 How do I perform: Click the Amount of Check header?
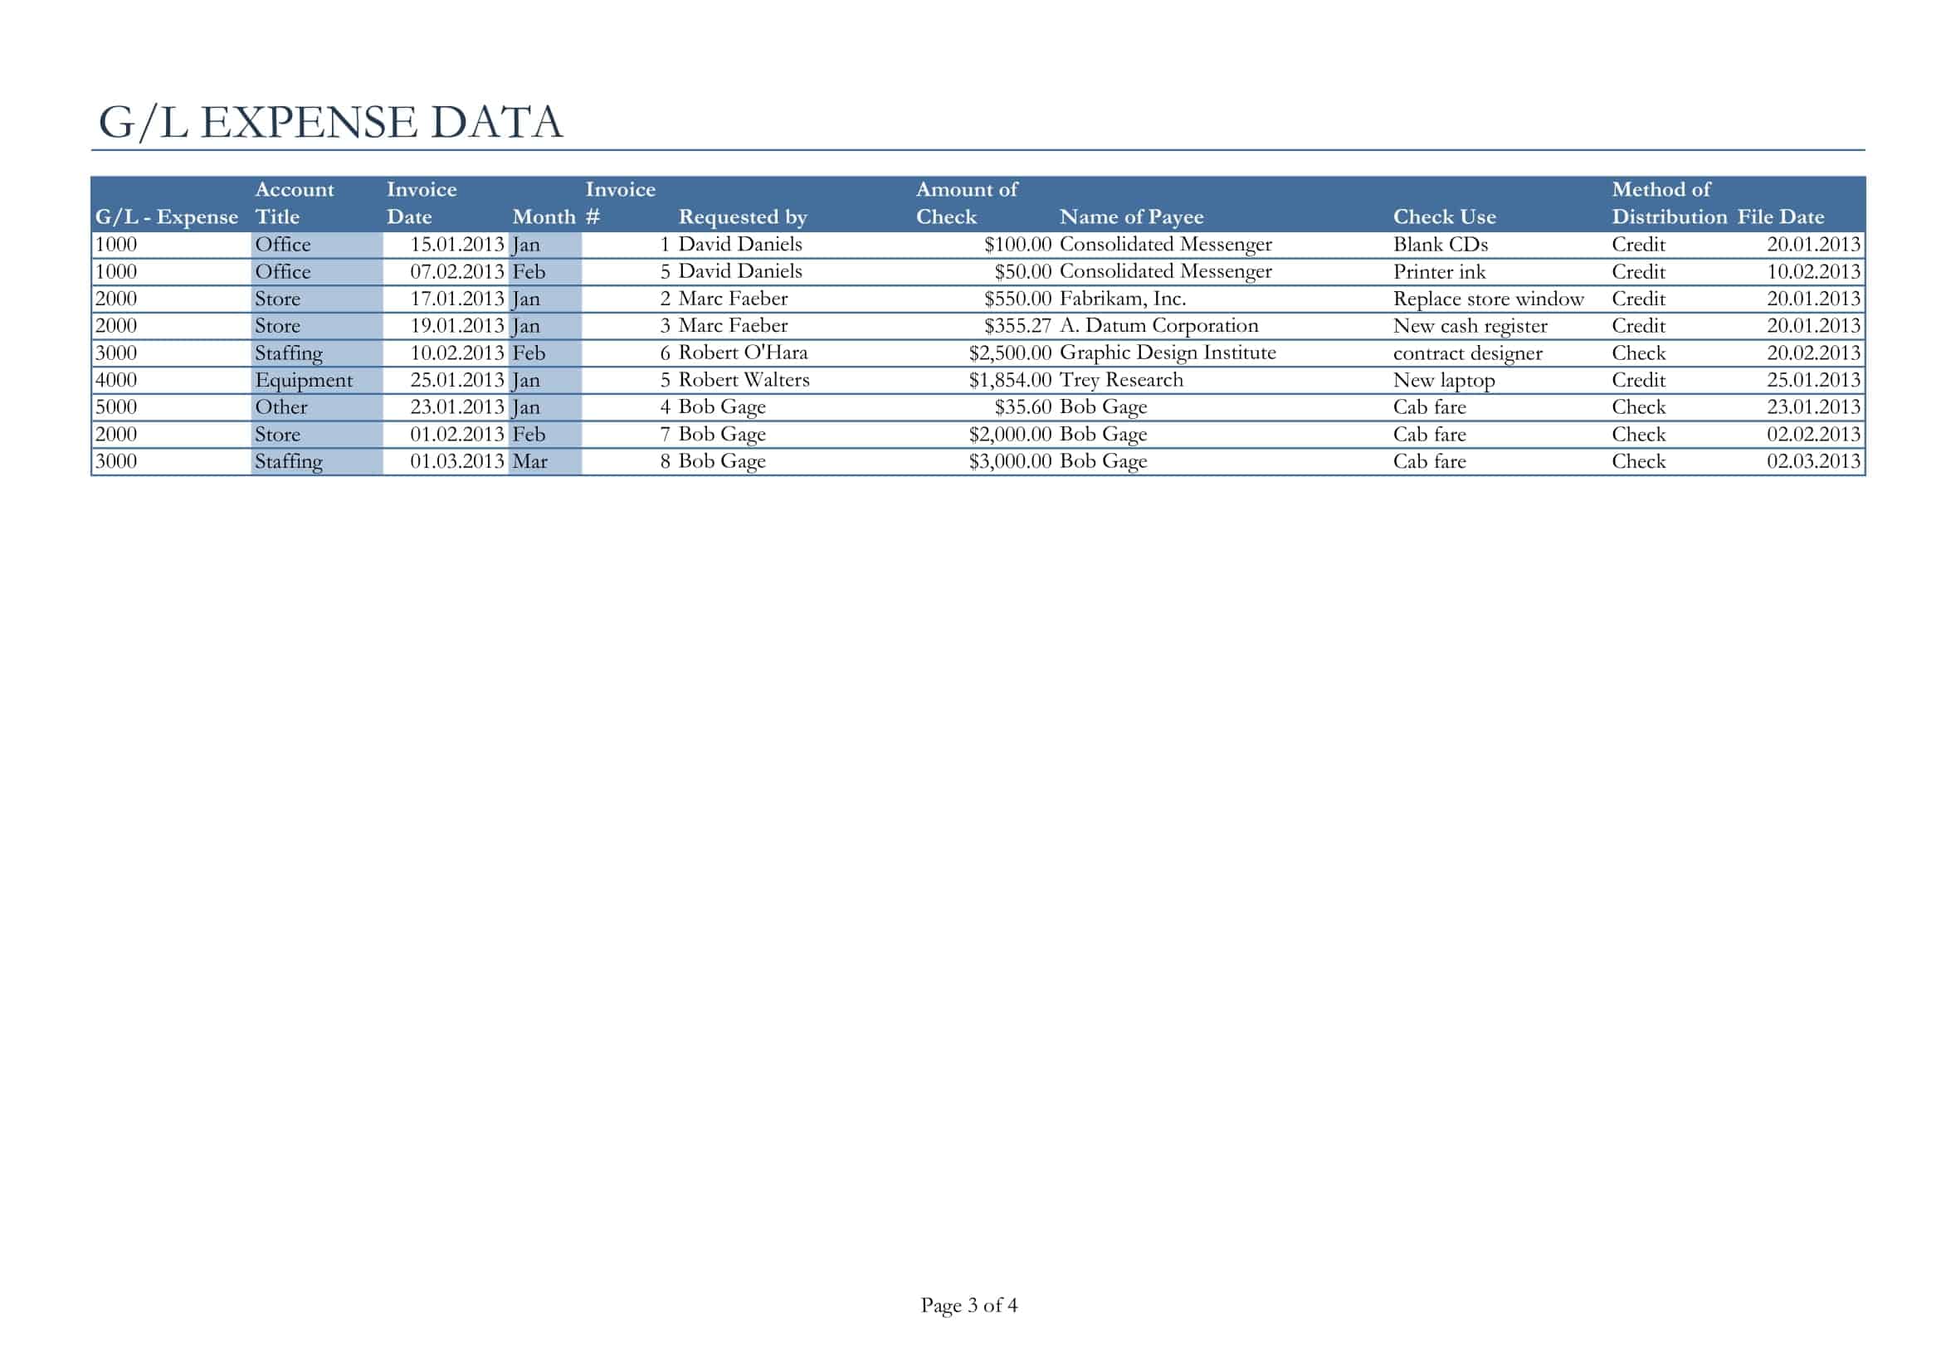pos(966,202)
